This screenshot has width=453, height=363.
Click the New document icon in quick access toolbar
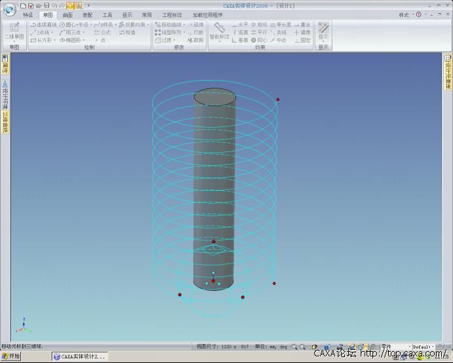24,5
